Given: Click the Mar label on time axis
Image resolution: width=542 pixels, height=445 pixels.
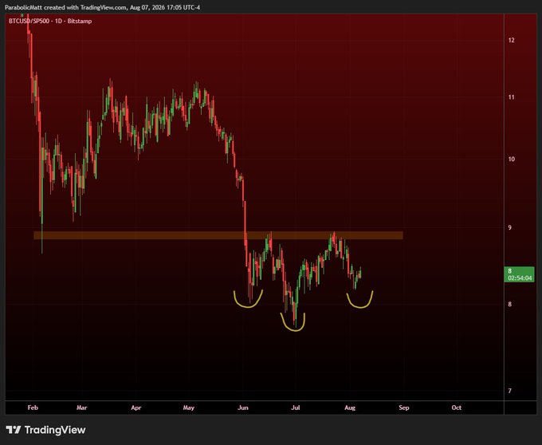Looking at the screenshot, I should pyautogui.click(x=82, y=408).
